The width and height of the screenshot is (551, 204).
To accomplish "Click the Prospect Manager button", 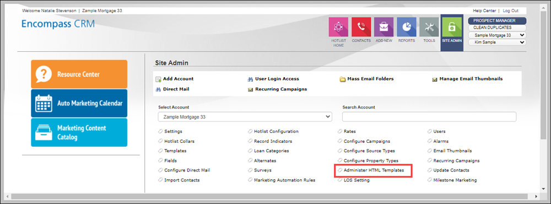I will 497,21.
